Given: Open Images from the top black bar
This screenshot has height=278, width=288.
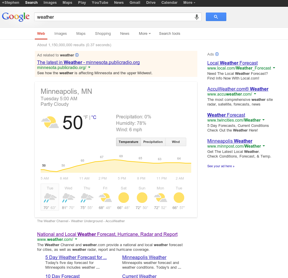Looking at the screenshot, I should tap(50, 3).
